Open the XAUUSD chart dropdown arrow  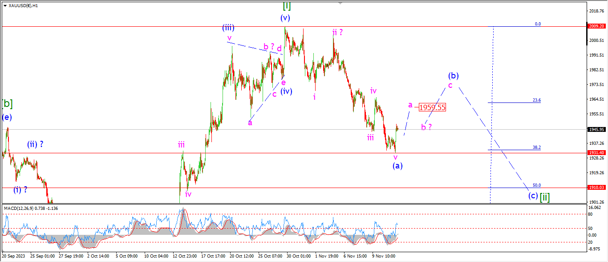[x=5, y=6]
